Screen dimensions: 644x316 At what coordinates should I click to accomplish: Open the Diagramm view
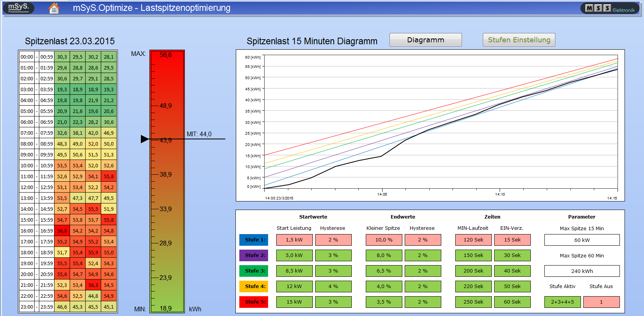point(425,40)
